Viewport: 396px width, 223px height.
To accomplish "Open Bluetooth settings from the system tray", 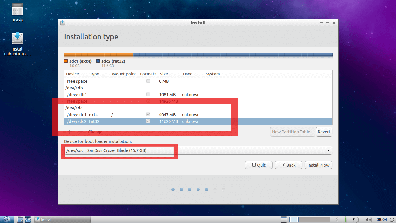I will coord(337,220).
